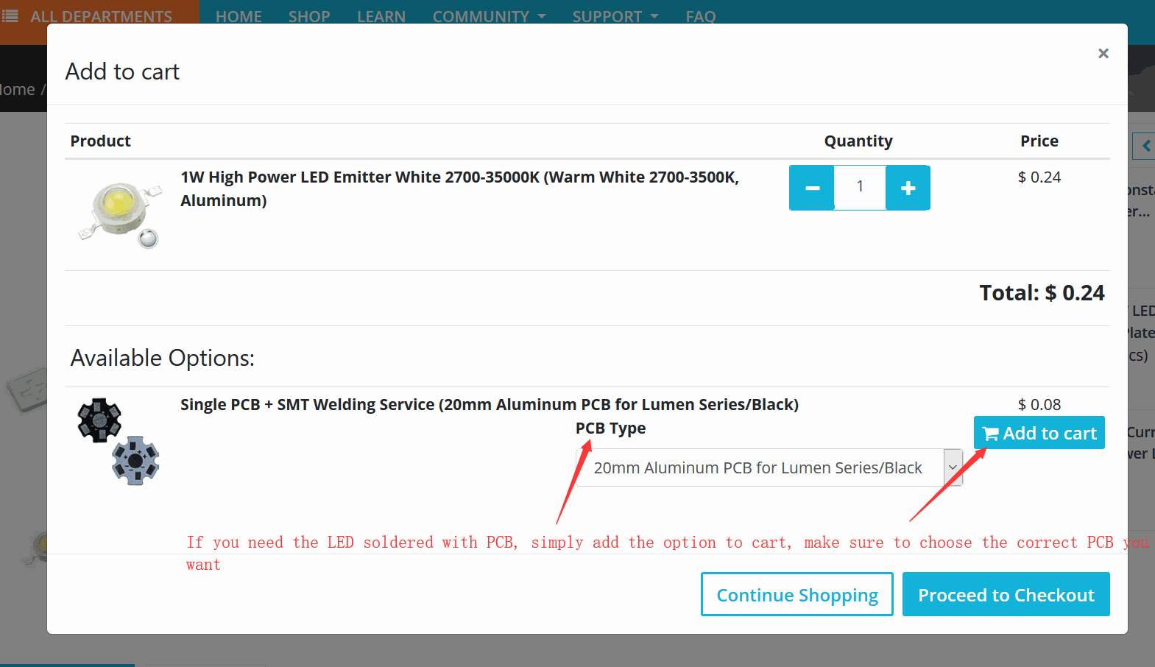Click the Price column header

tap(1039, 141)
